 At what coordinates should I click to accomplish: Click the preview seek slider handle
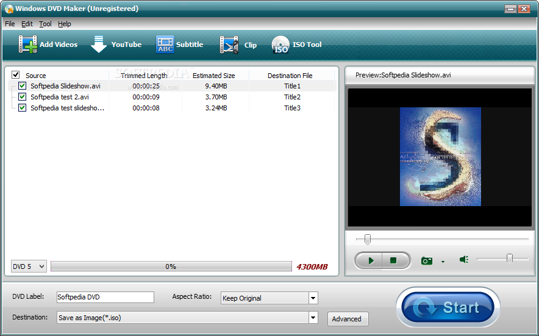368,239
